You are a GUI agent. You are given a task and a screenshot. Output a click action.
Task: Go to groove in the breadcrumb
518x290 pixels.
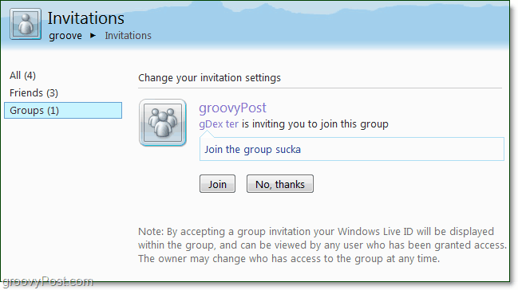(x=65, y=36)
